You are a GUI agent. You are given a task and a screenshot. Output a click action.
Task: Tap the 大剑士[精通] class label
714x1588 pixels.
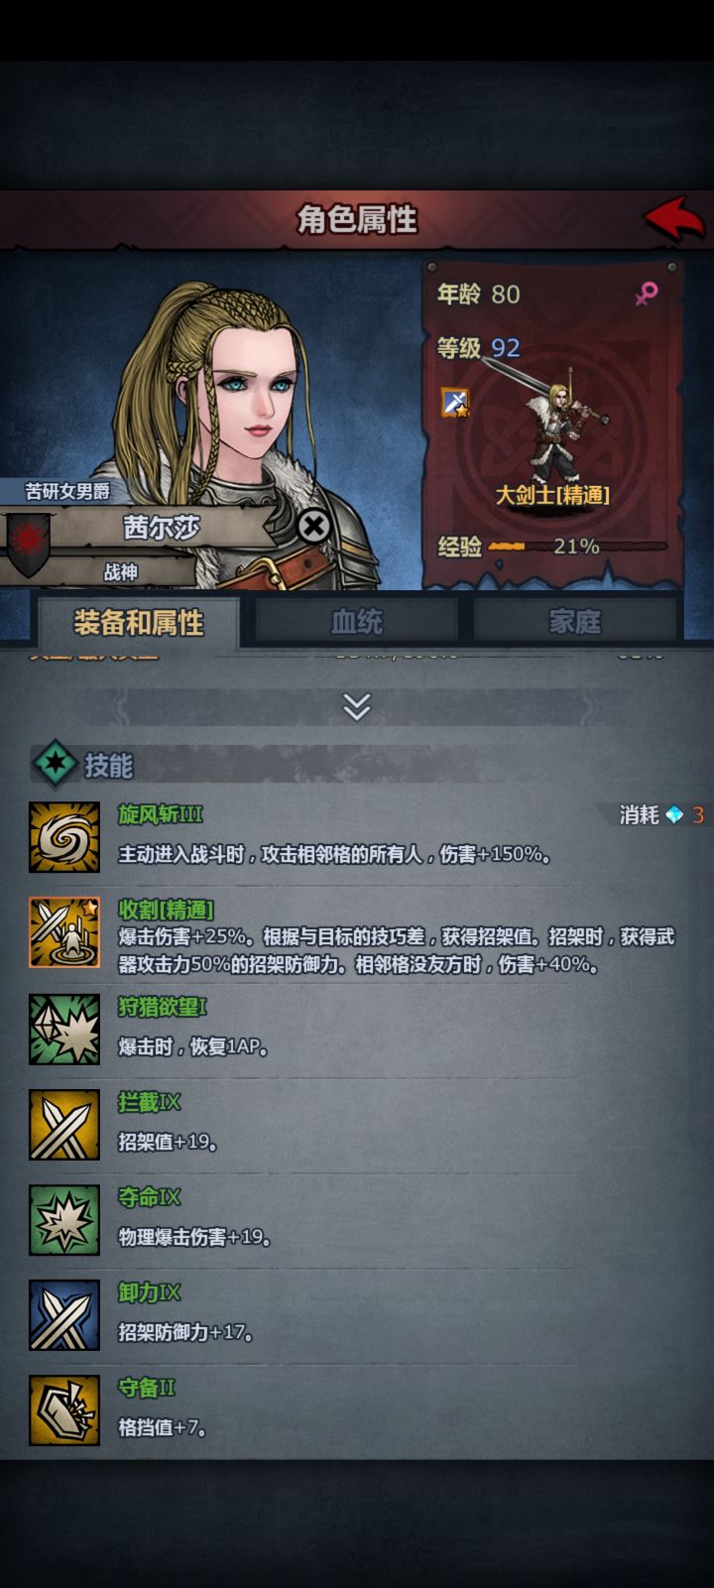553,494
